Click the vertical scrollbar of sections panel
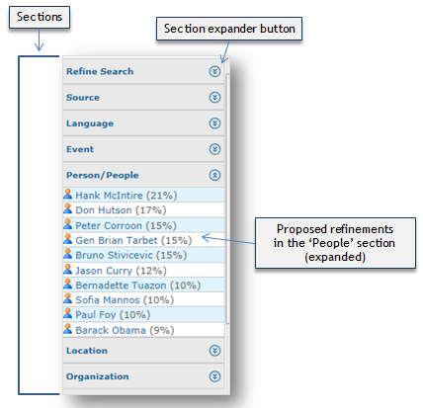This screenshot has width=423, height=408. click(227, 199)
